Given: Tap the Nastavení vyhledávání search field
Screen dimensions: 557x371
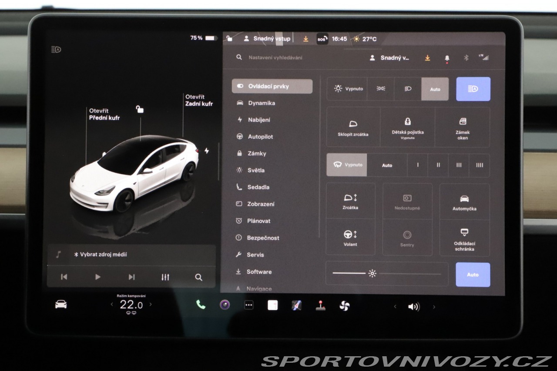Looking at the screenshot, I should (275, 57).
